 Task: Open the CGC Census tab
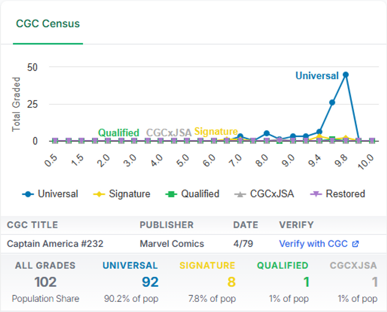(x=48, y=24)
